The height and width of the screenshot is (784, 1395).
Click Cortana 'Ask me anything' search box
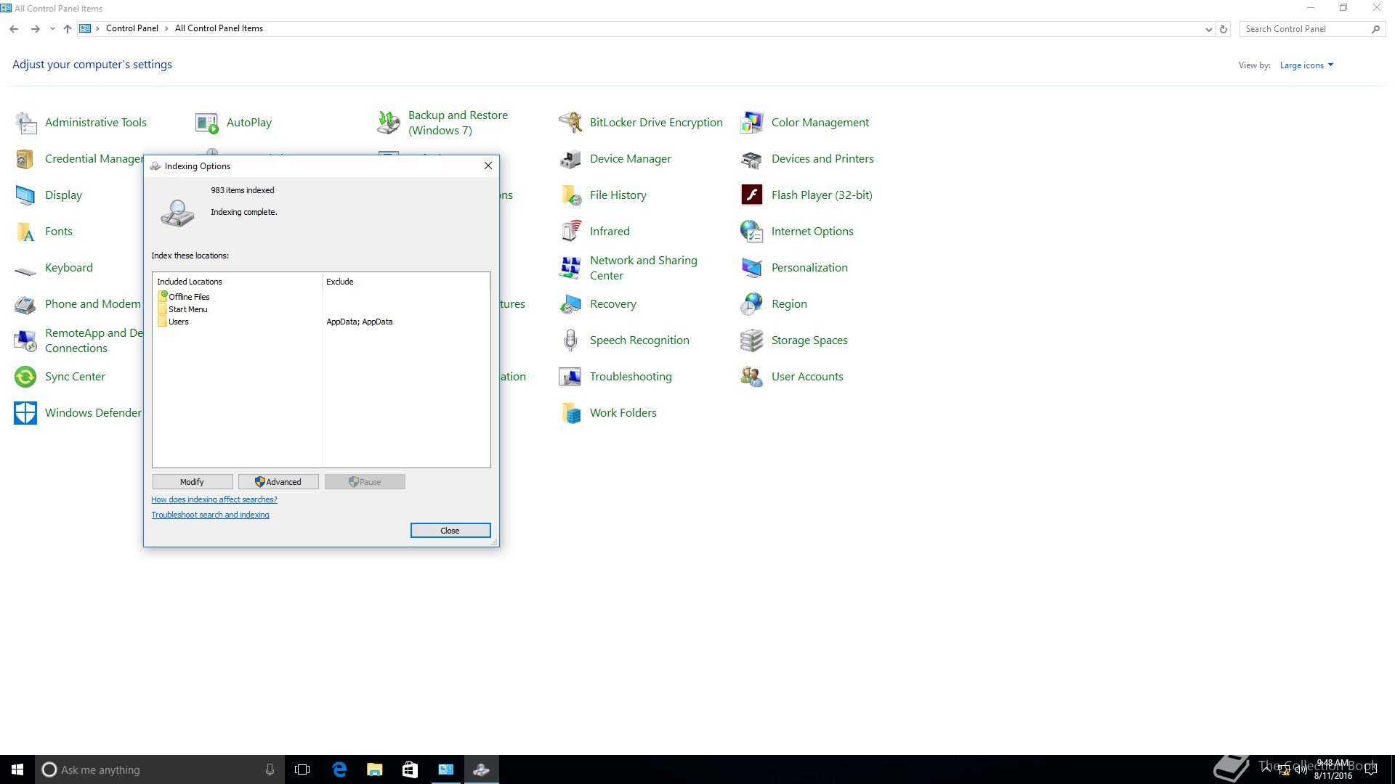click(x=158, y=769)
